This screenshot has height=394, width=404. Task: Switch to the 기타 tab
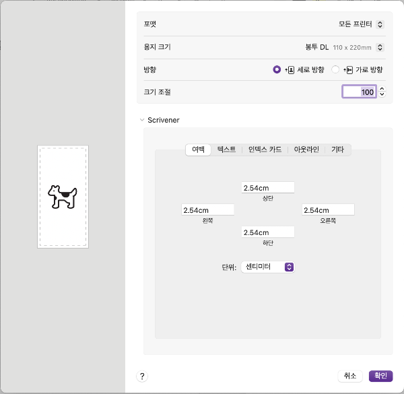pos(337,150)
